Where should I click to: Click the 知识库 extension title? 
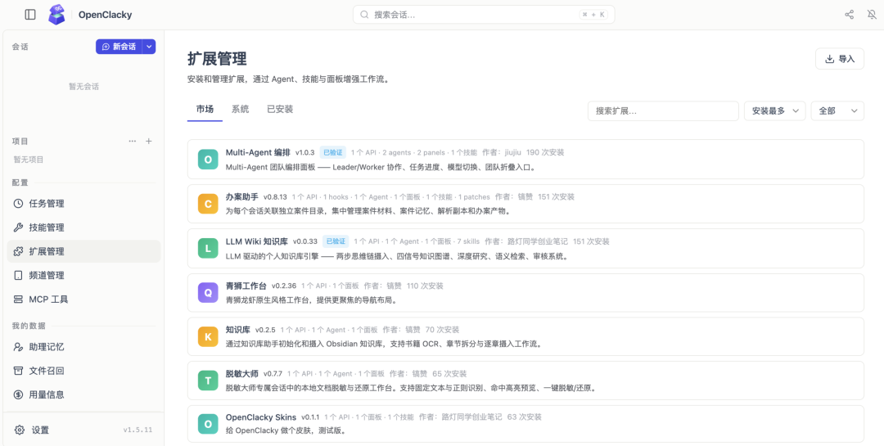pos(238,329)
